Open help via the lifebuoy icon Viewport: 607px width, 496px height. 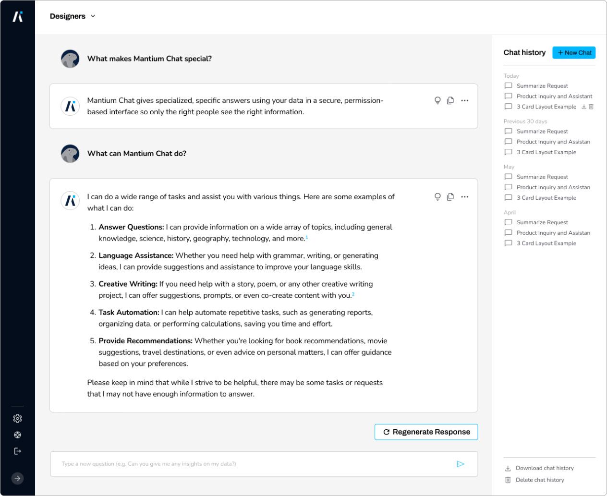coord(17,435)
